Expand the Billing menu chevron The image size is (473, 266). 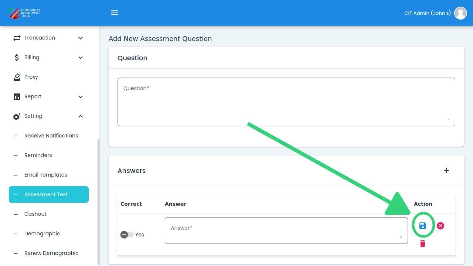click(x=81, y=58)
